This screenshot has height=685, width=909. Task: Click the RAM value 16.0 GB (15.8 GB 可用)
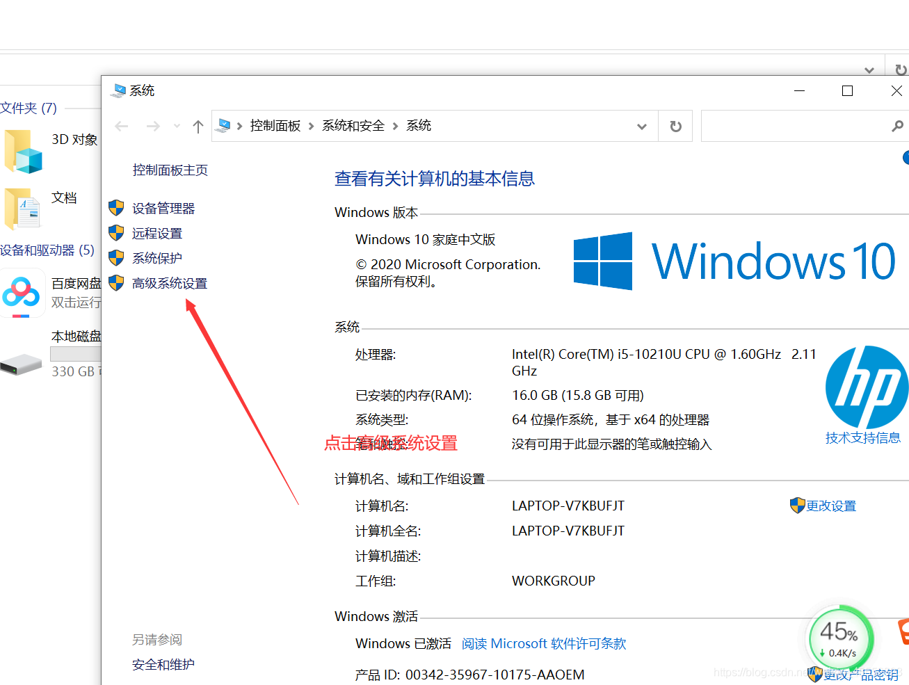click(578, 396)
